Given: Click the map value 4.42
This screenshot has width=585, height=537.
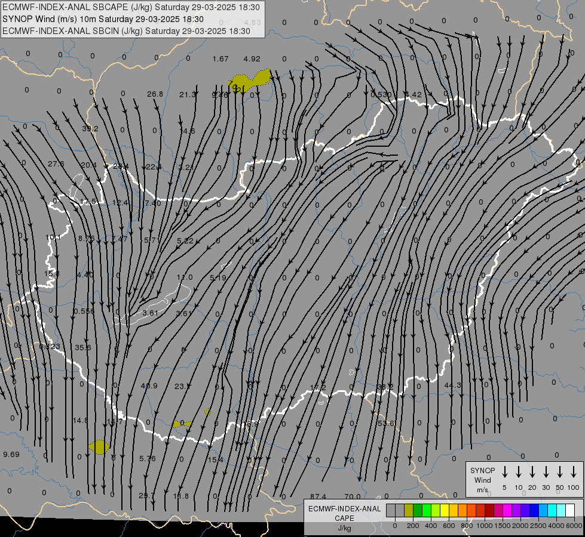Looking at the screenshot, I should (414, 95).
